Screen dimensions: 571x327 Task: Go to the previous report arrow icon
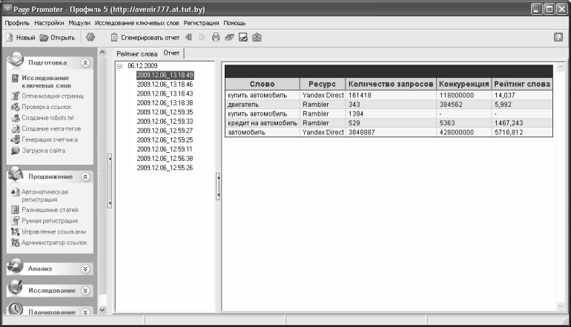coord(188,37)
